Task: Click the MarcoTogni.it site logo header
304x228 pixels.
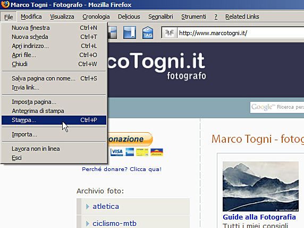Action: tap(156, 66)
